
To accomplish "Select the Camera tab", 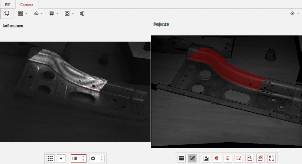I will [x=27, y=5].
